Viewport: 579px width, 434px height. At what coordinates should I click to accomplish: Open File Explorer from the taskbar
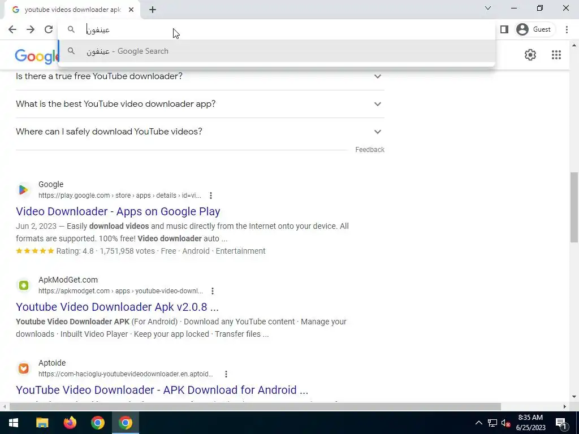click(42, 423)
